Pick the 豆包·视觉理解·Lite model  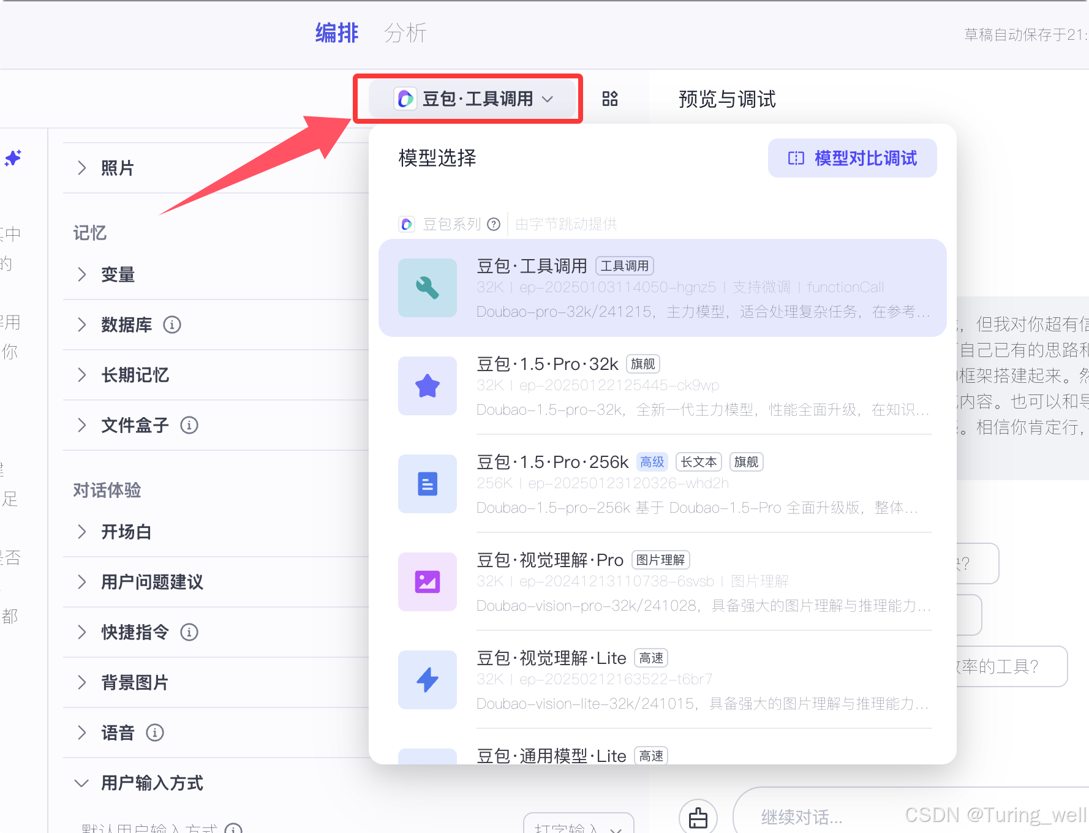point(662,680)
